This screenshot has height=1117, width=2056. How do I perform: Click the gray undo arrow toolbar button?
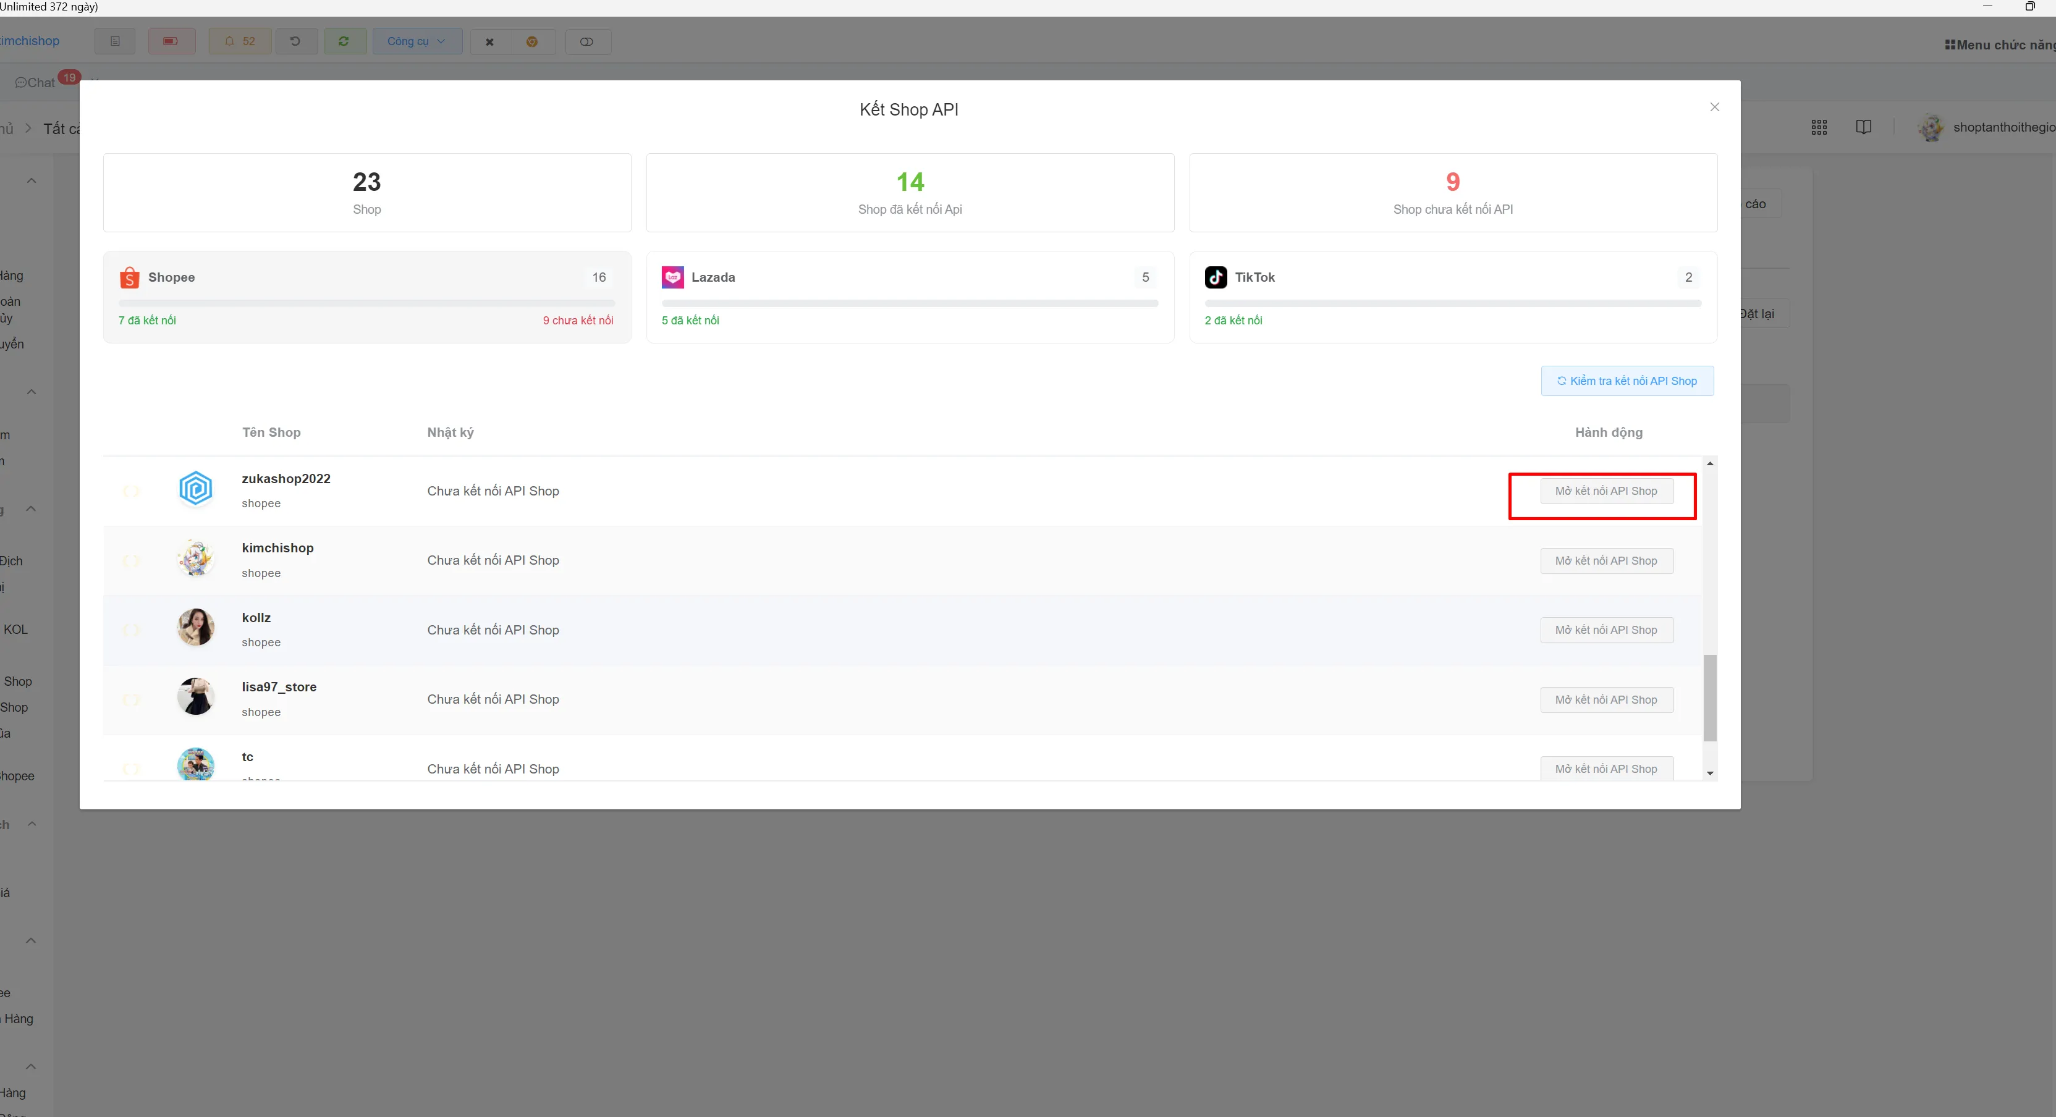pyautogui.click(x=295, y=41)
